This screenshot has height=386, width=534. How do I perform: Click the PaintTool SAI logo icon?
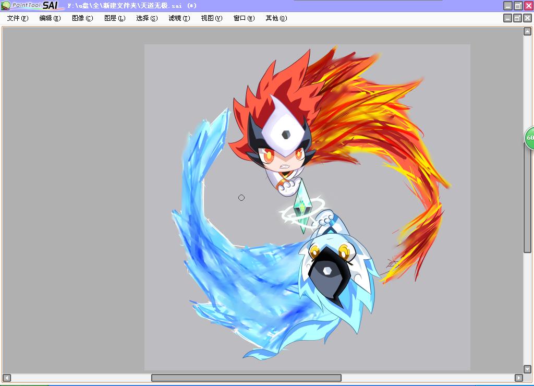point(6,5)
